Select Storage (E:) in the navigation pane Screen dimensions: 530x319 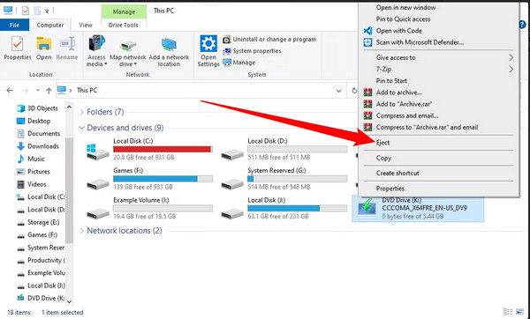[38, 222]
